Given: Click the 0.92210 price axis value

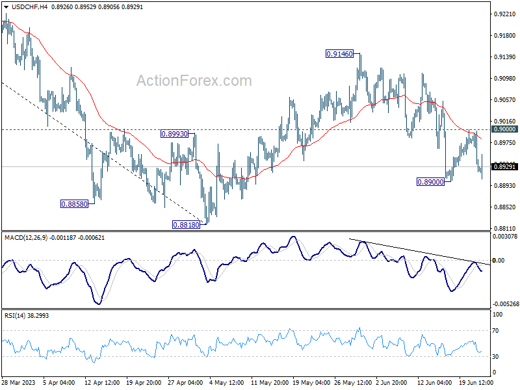Looking at the screenshot, I should point(505,14).
